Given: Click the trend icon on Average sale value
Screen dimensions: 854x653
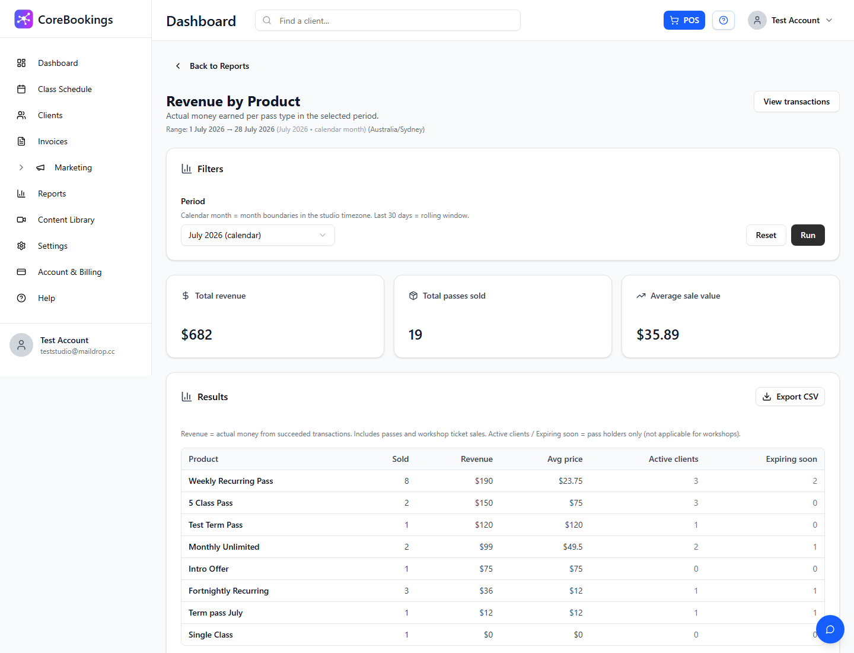Looking at the screenshot, I should click(641, 296).
